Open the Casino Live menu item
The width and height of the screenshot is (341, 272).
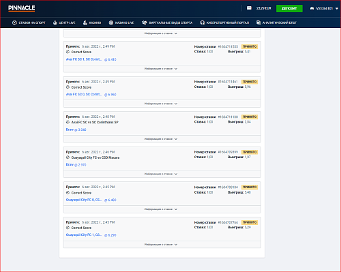121,22
